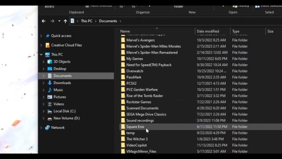The width and height of the screenshot is (282, 159).
Task: Select the Quick access star icon
Action: [x=48, y=36]
